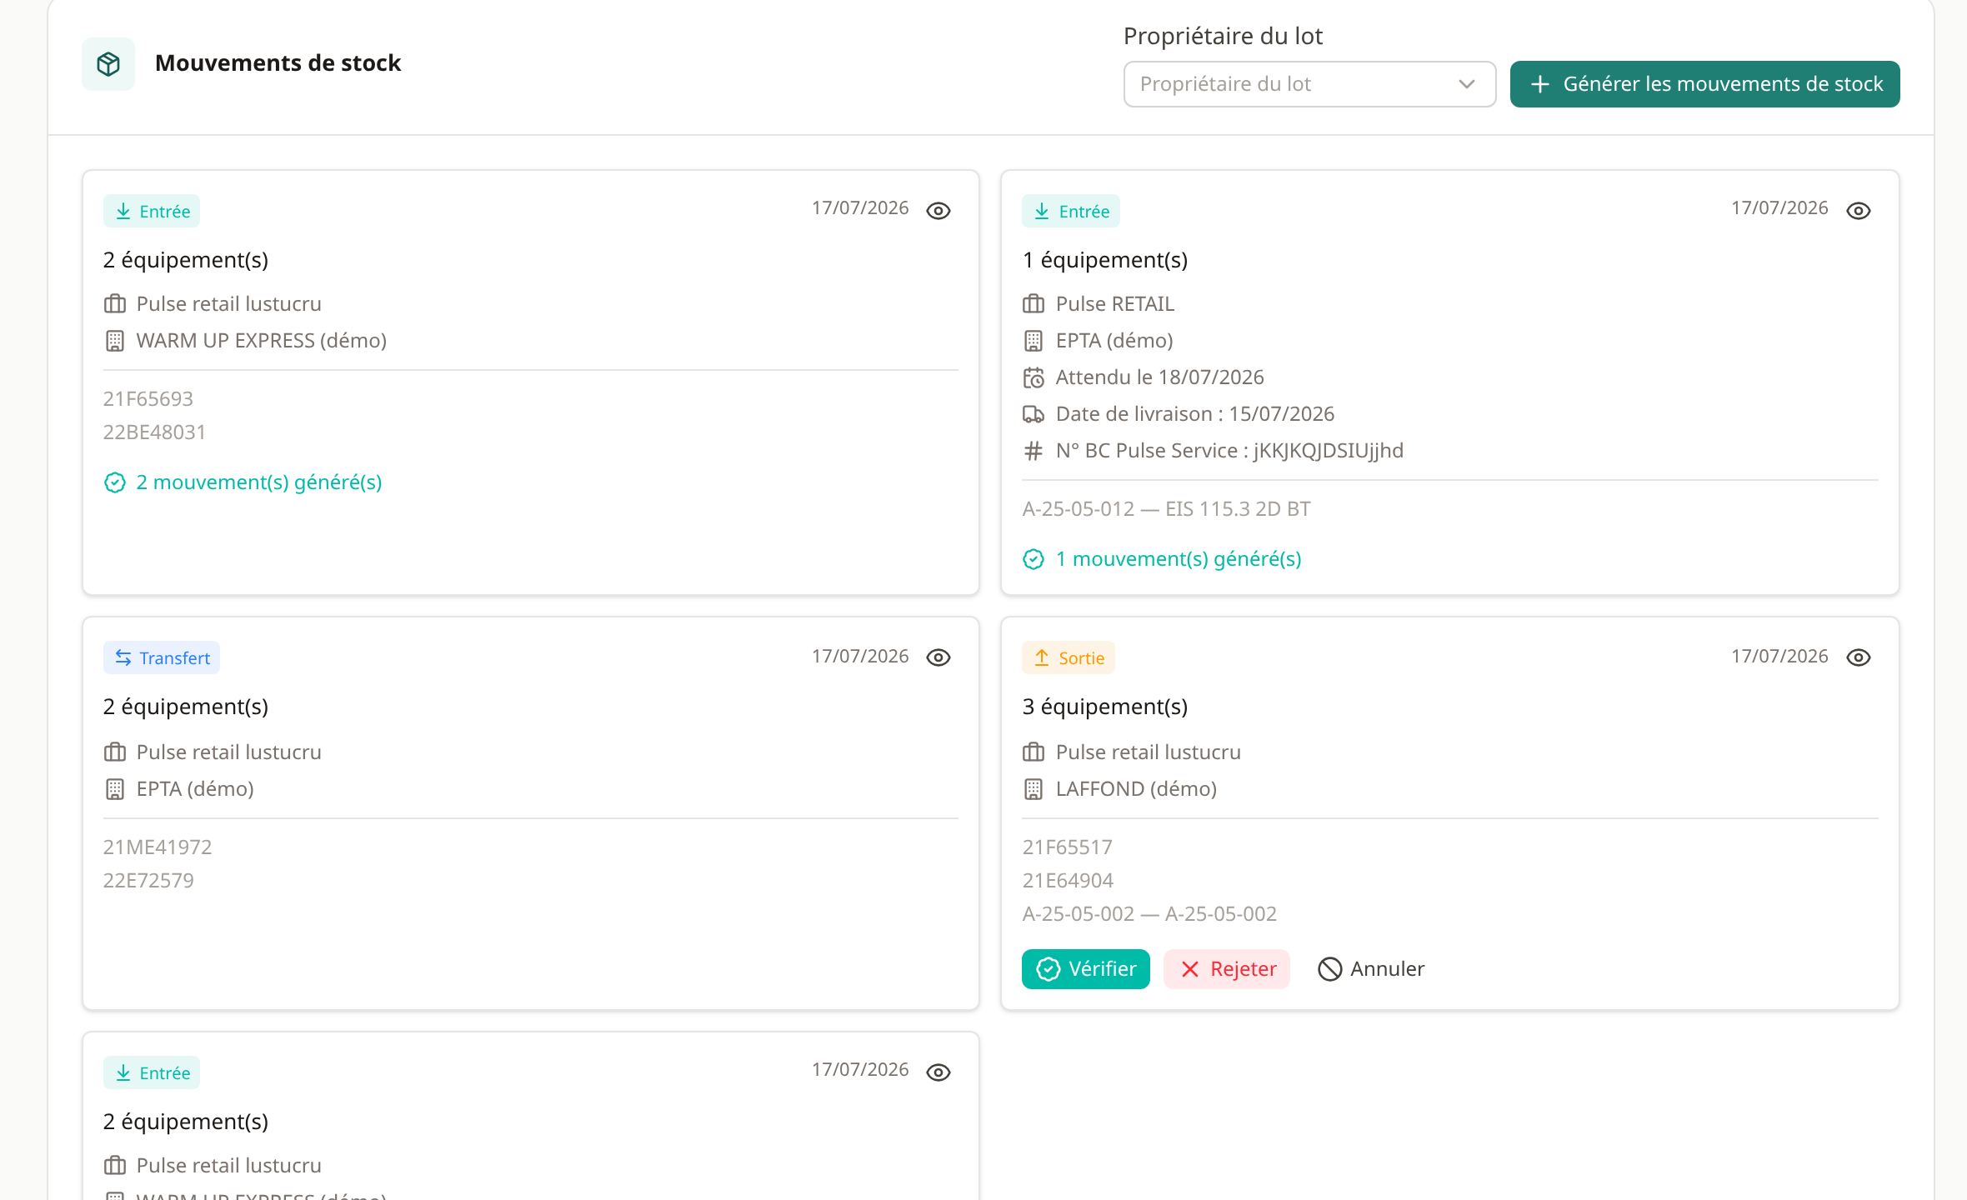1967x1200 pixels.
Task: Click the briefcase icon in the Sortie card
Action: (1034, 752)
